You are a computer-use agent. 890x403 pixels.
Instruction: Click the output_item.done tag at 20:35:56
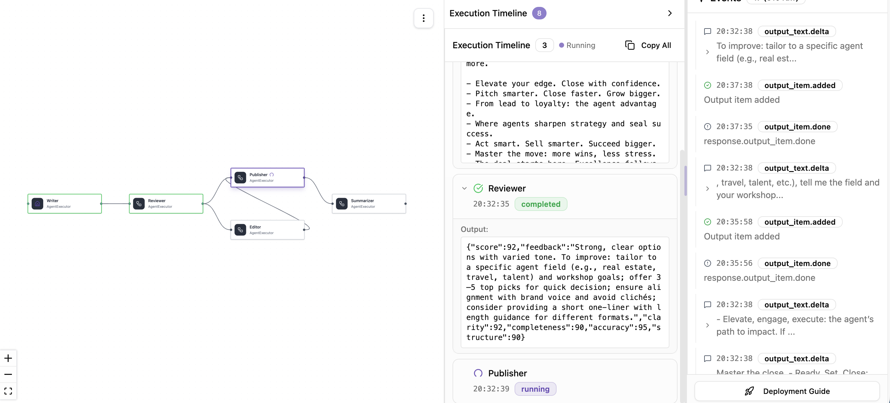(798, 263)
